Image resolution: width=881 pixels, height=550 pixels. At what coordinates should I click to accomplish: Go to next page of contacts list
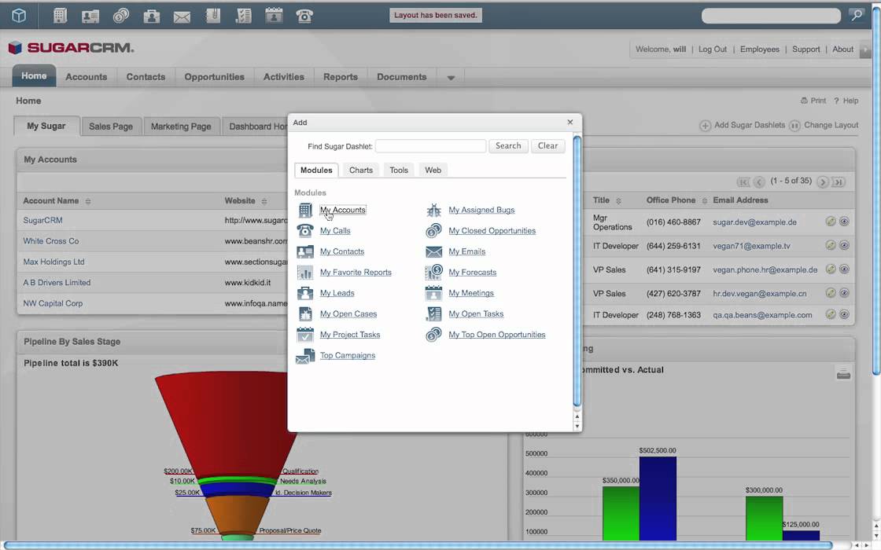coord(823,181)
